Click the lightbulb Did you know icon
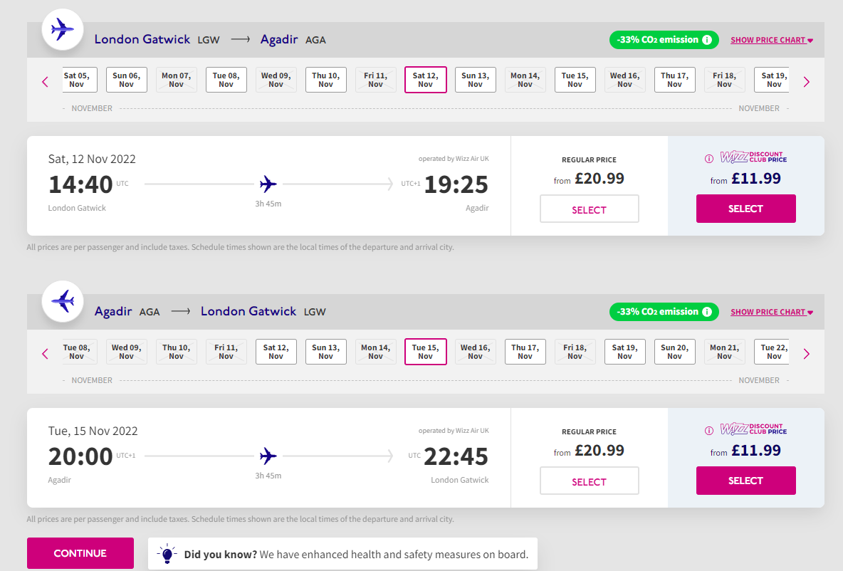 (167, 553)
